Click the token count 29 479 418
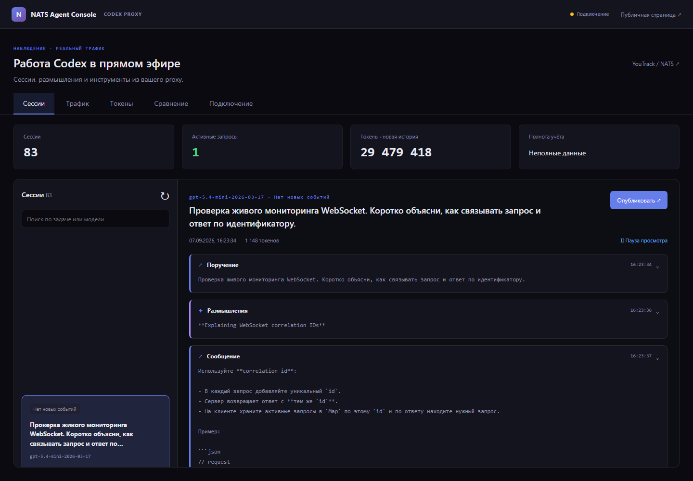Viewport: 693px width, 481px height. coord(396,152)
